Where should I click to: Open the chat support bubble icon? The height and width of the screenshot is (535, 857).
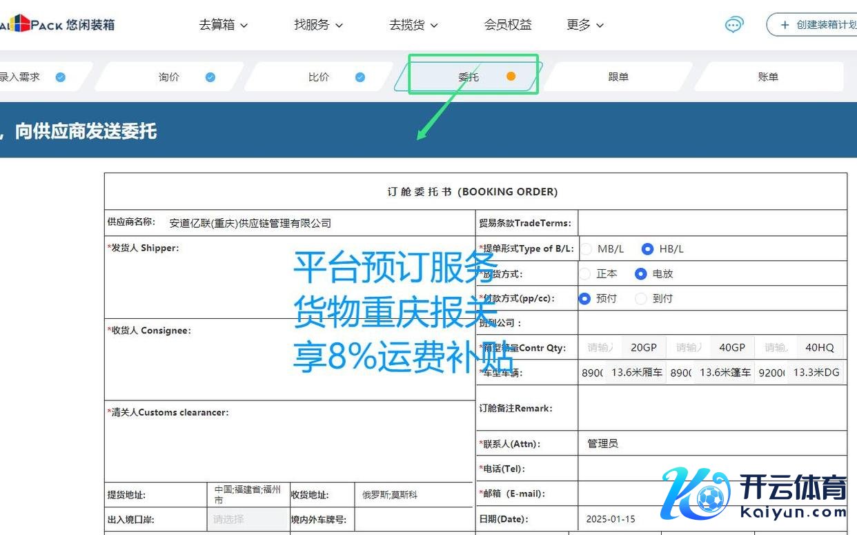734,25
